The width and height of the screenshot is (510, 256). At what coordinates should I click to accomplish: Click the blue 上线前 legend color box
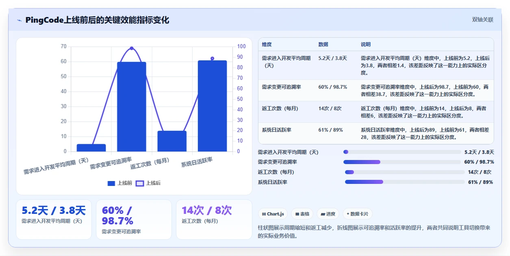point(111,183)
